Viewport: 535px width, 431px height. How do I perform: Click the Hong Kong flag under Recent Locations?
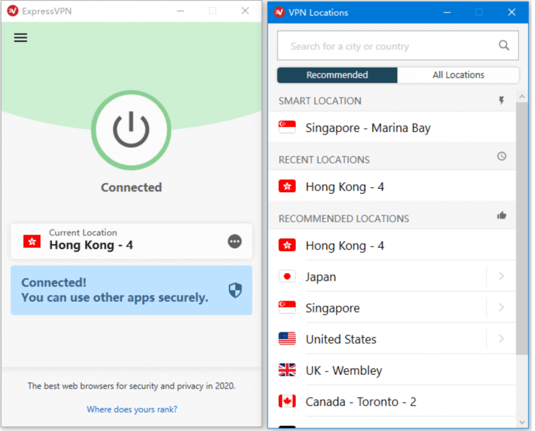(287, 186)
